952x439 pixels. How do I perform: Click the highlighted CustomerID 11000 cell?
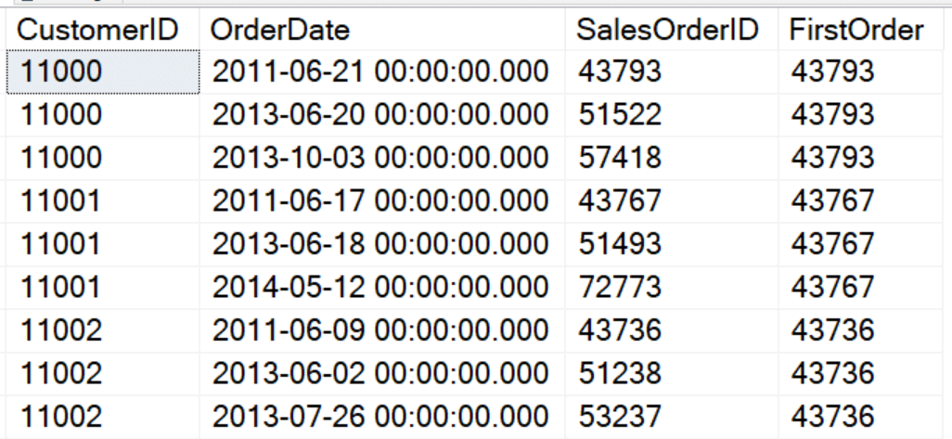pos(103,72)
